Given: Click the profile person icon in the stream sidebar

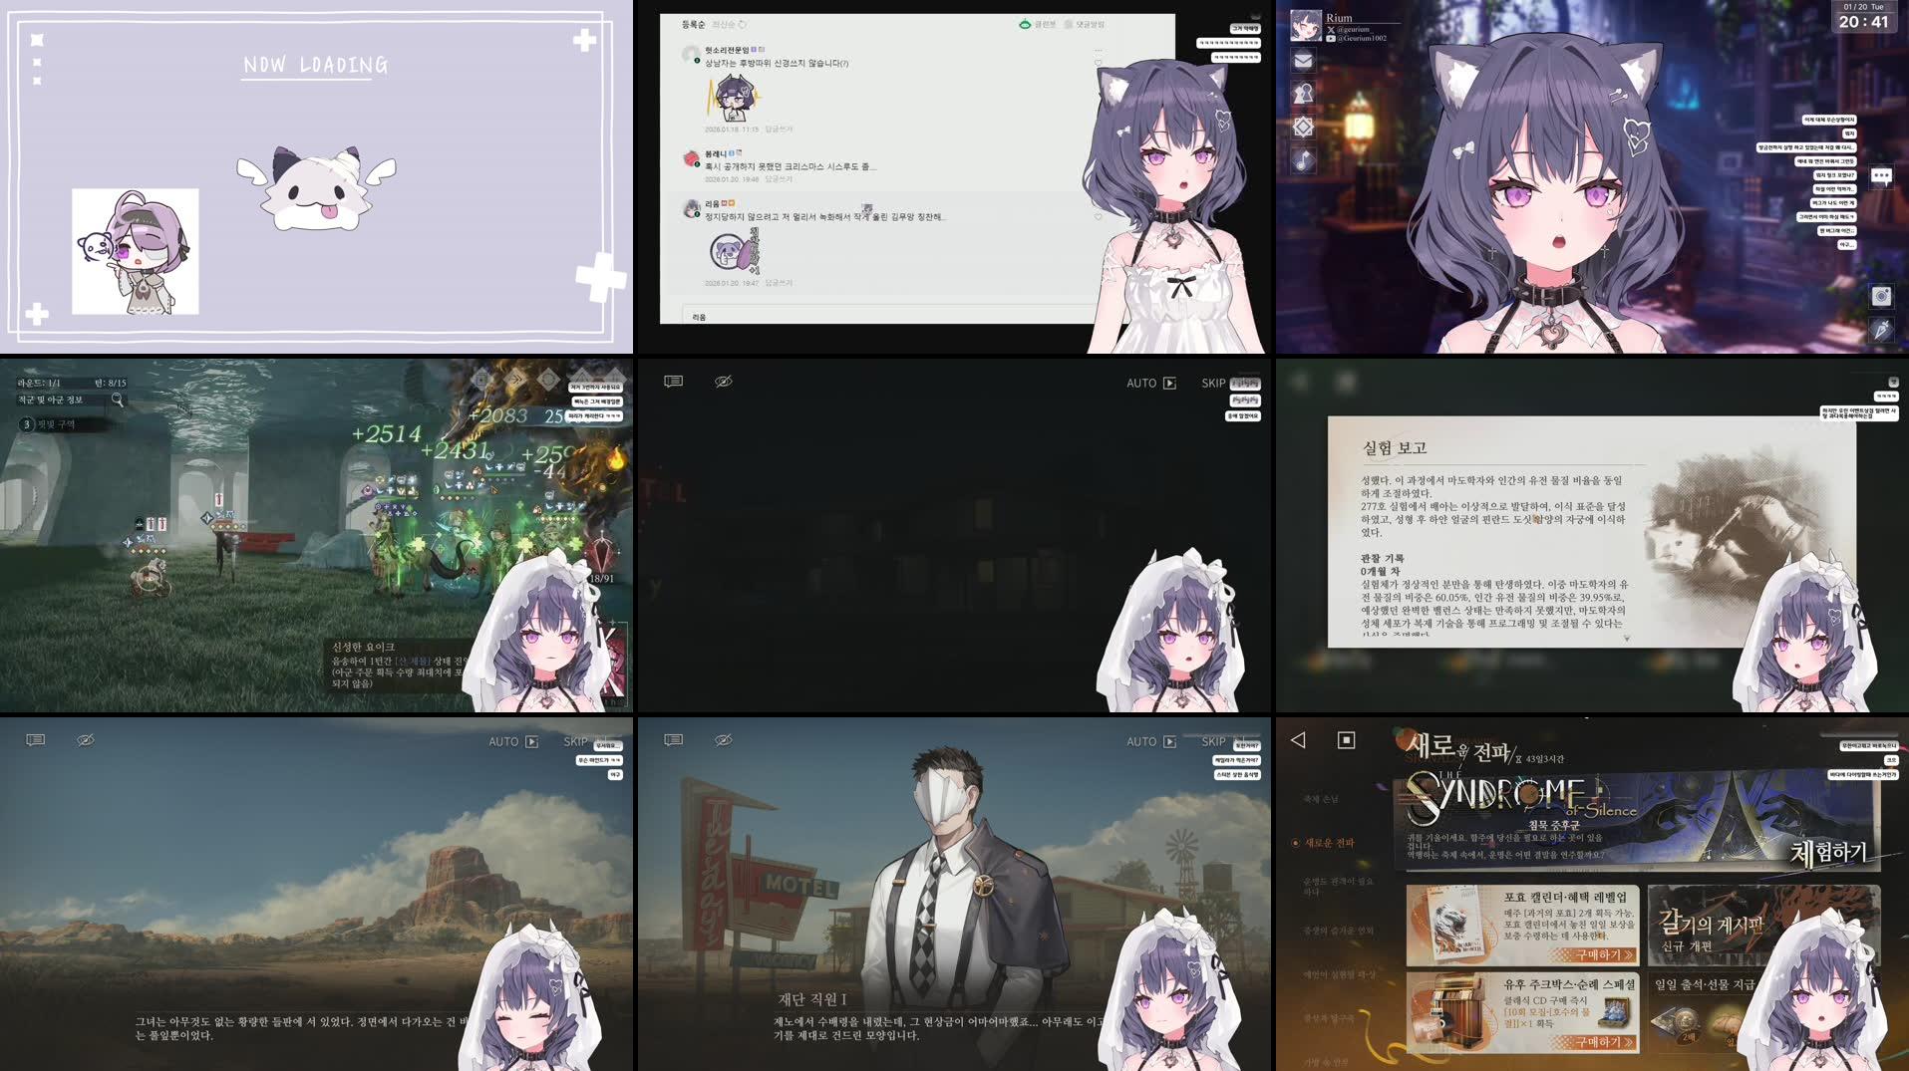Looking at the screenshot, I should click(1304, 93).
